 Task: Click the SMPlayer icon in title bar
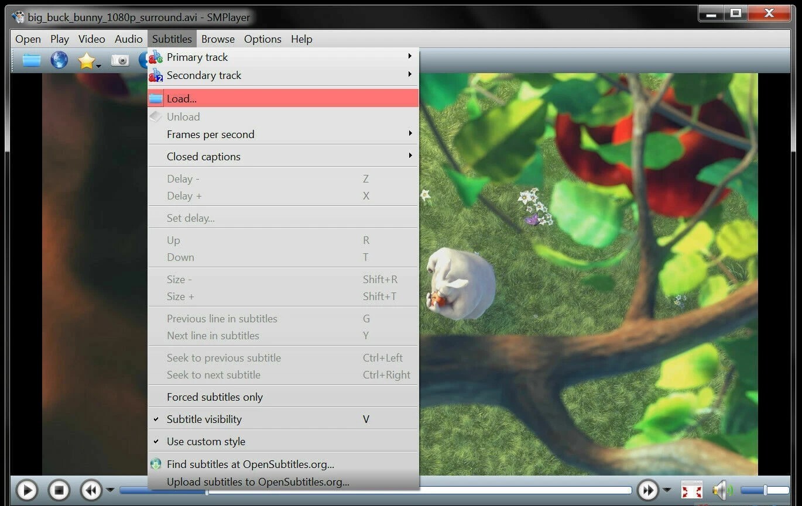pyautogui.click(x=19, y=17)
